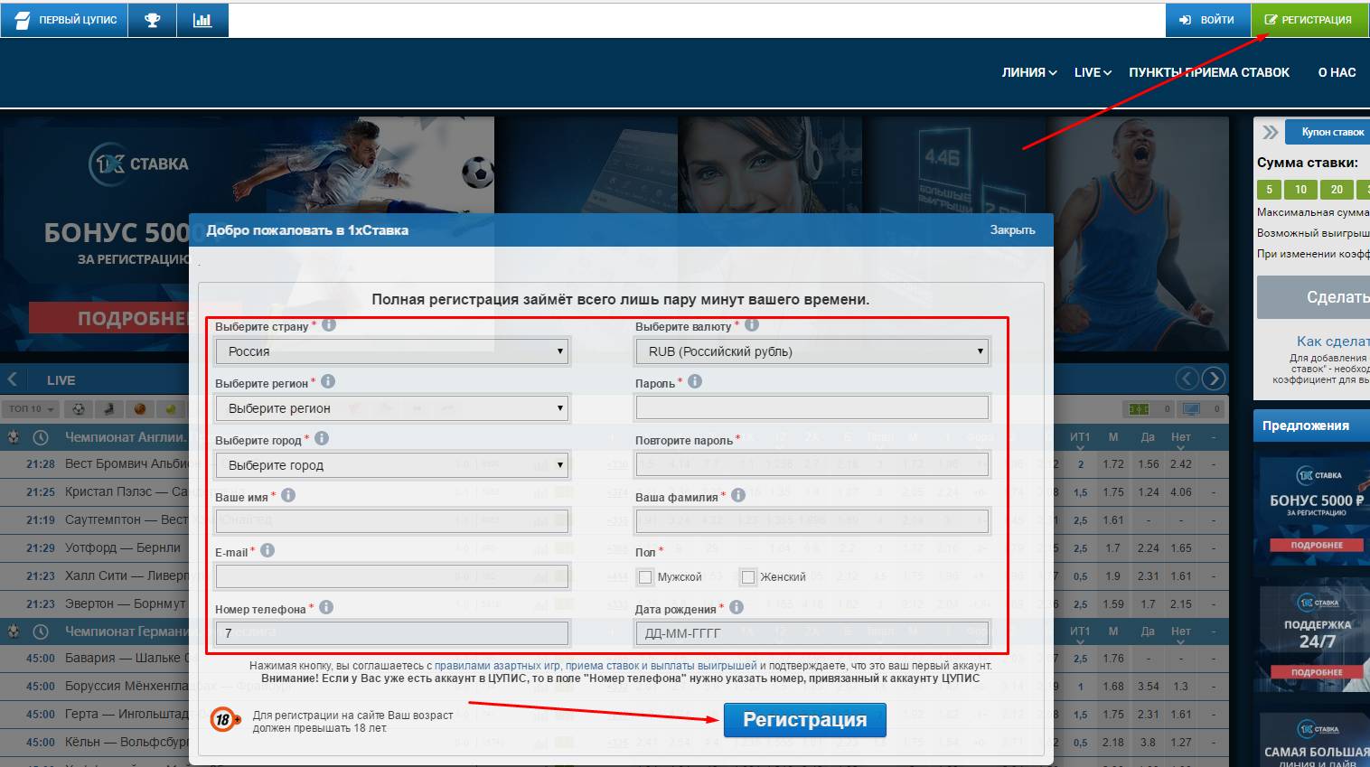
Task: Click info icon next to Дата рождения
Action: 737,607
